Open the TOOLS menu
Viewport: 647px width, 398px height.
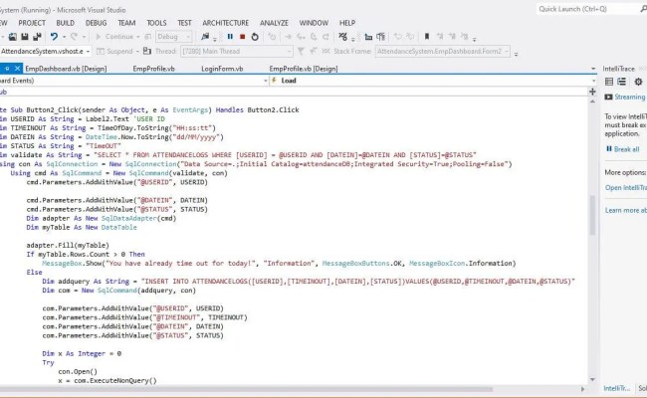pyautogui.click(x=156, y=23)
